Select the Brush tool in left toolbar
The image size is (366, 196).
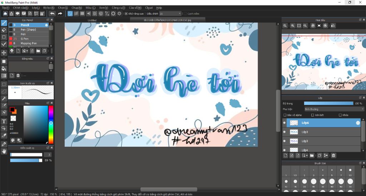pos(4,23)
